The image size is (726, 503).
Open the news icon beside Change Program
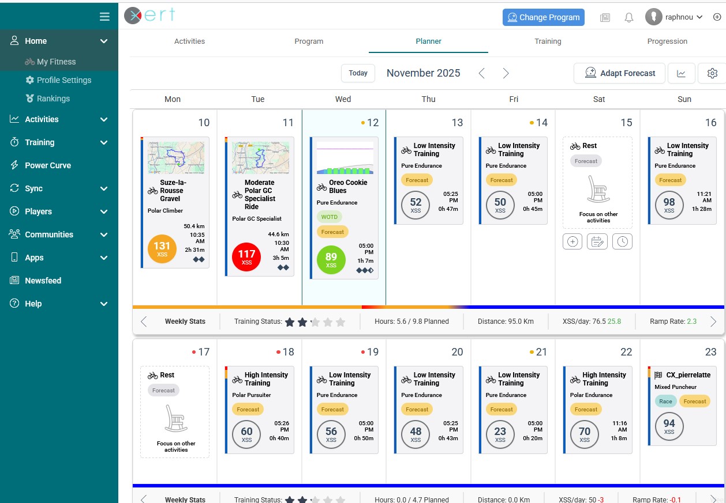pyautogui.click(x=605, y=17)
